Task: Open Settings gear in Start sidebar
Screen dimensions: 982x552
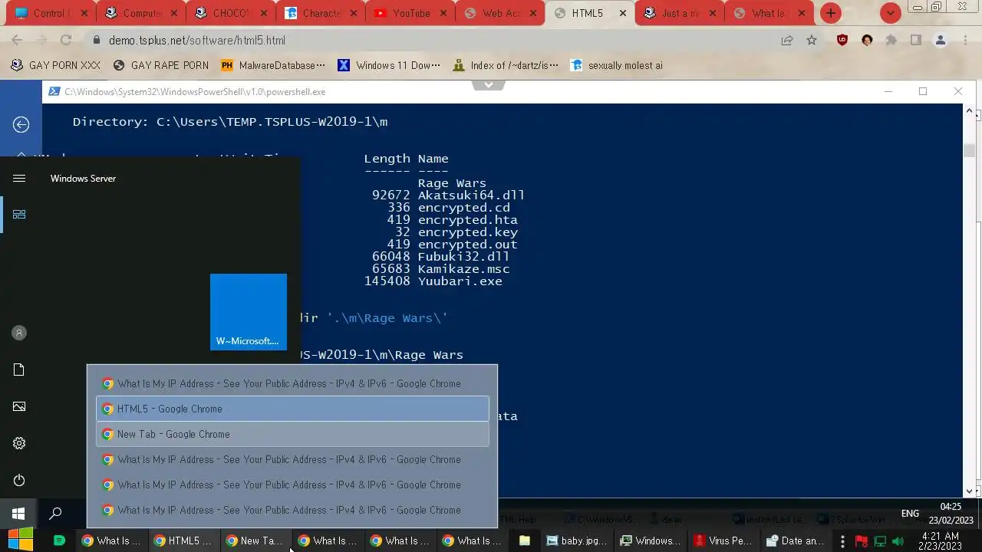Action: pyautogui.click(x=19, y=443)
